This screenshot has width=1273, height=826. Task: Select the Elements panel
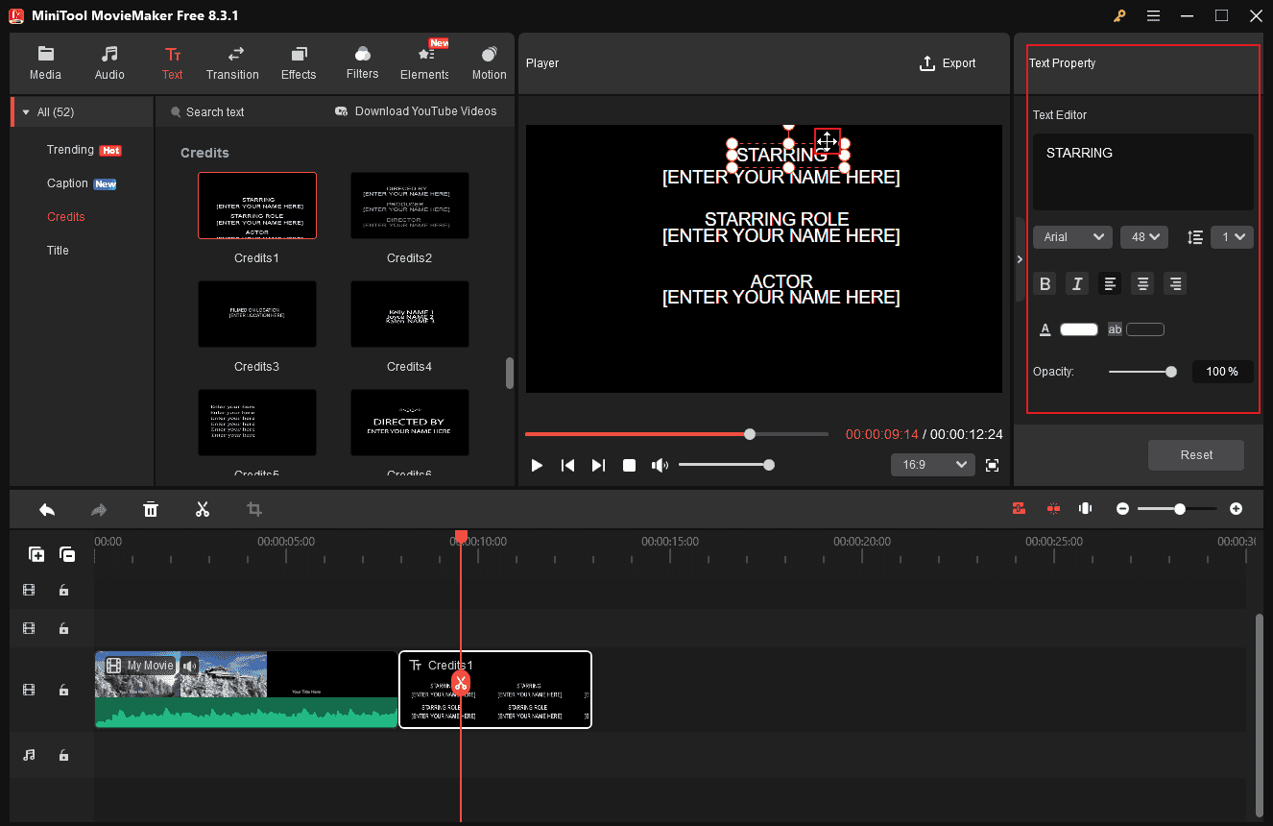click(423, 62)
